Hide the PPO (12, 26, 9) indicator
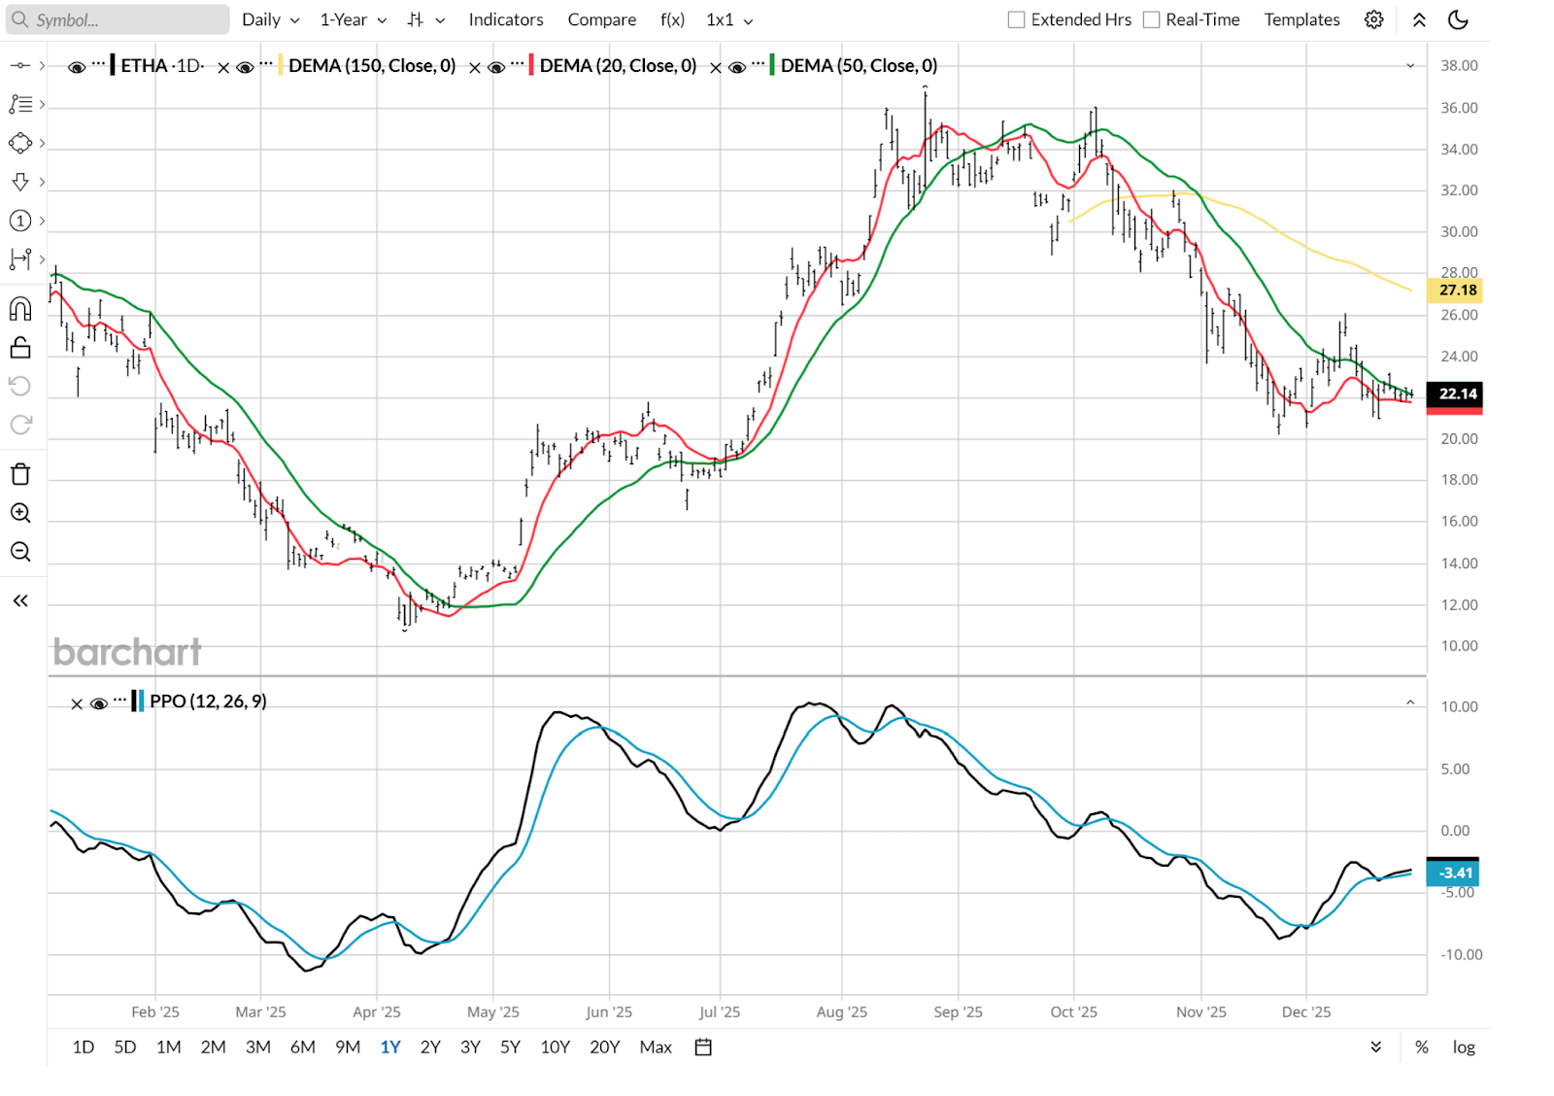This screenshot has width=1554, height=1096. [98, 703]
